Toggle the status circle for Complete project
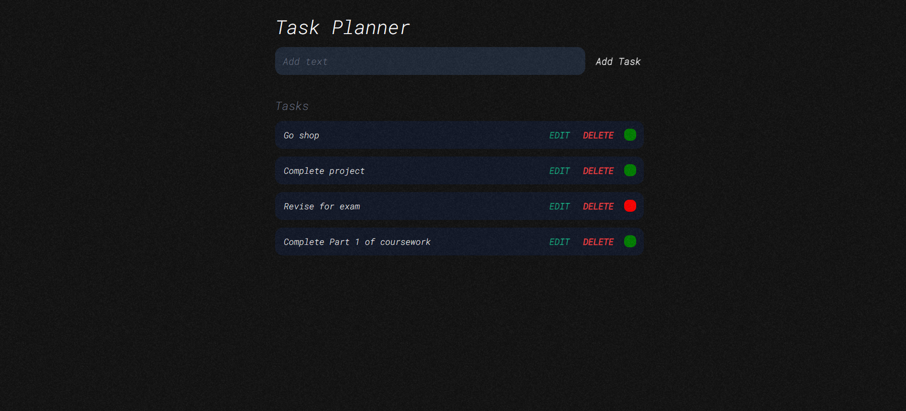The height and width of the screenshot is (411, 906). pyautogui.click(x=629, y=170)
